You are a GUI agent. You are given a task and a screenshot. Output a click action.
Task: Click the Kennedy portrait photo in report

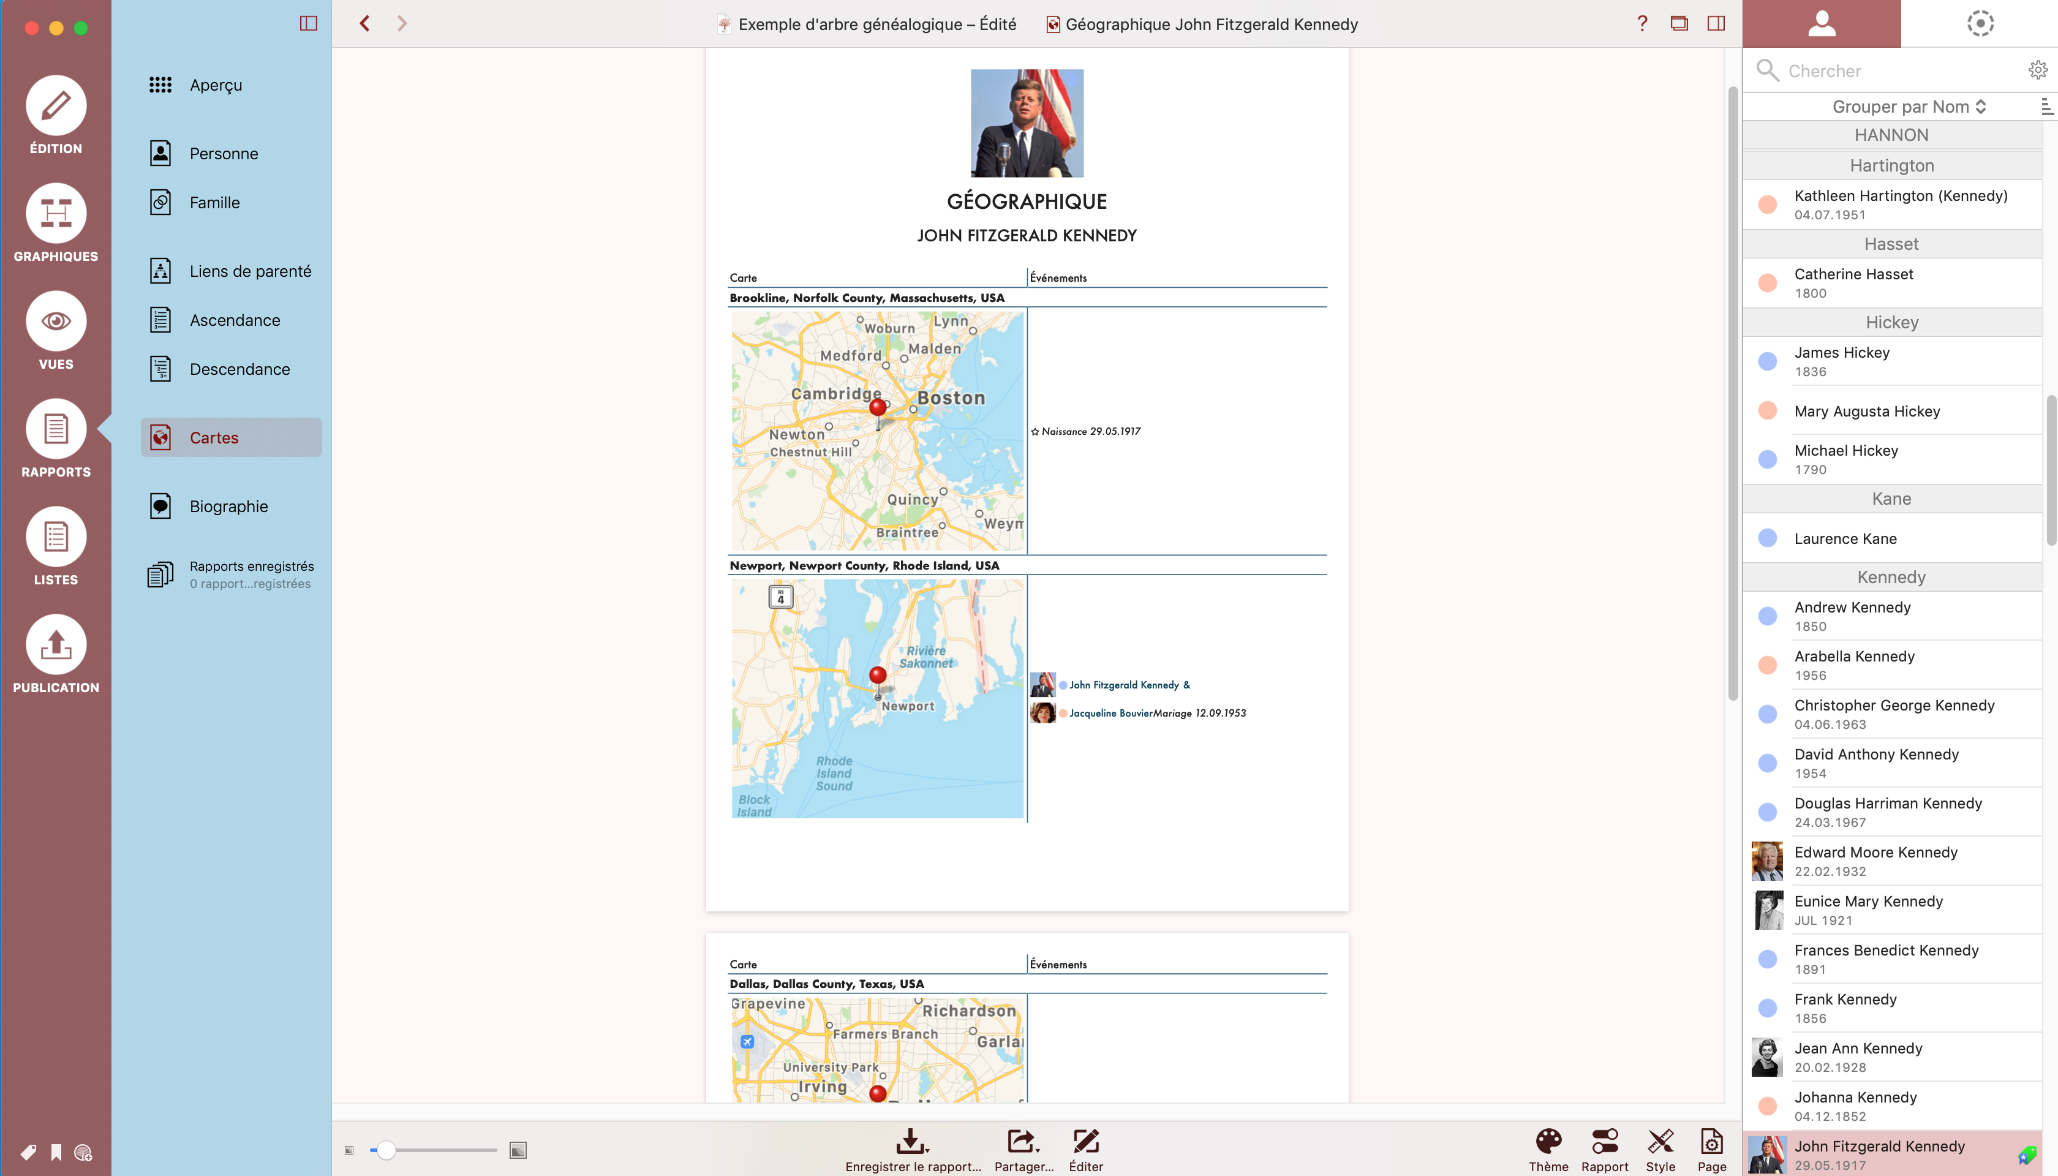(1027, 123)
